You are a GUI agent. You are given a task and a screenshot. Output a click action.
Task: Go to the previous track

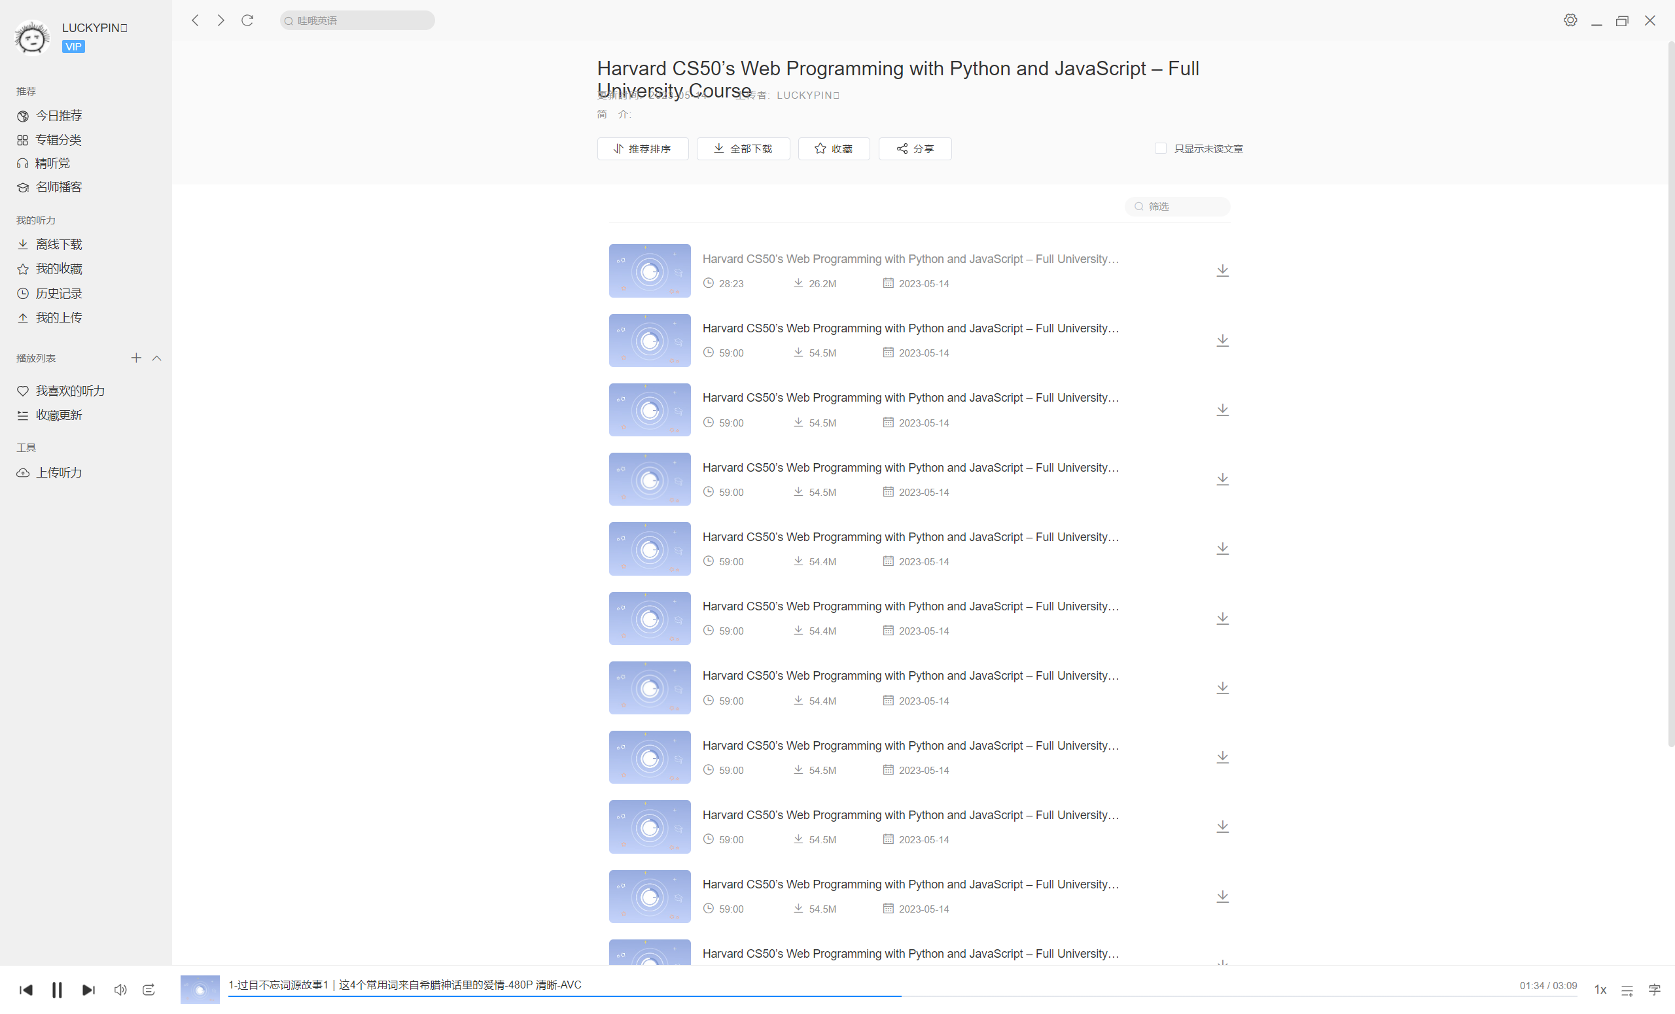pyautogui.click(x=26, y=990)
